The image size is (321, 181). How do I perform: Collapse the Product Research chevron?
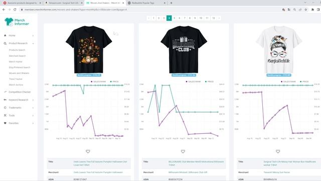[x=33, y=43]
